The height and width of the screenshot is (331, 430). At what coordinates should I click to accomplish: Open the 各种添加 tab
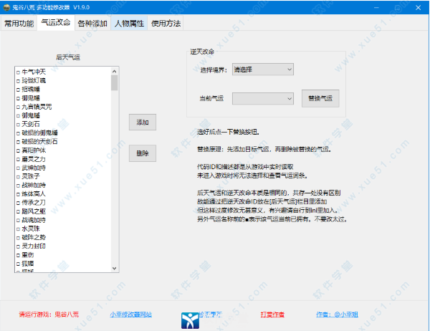point(92,23)
